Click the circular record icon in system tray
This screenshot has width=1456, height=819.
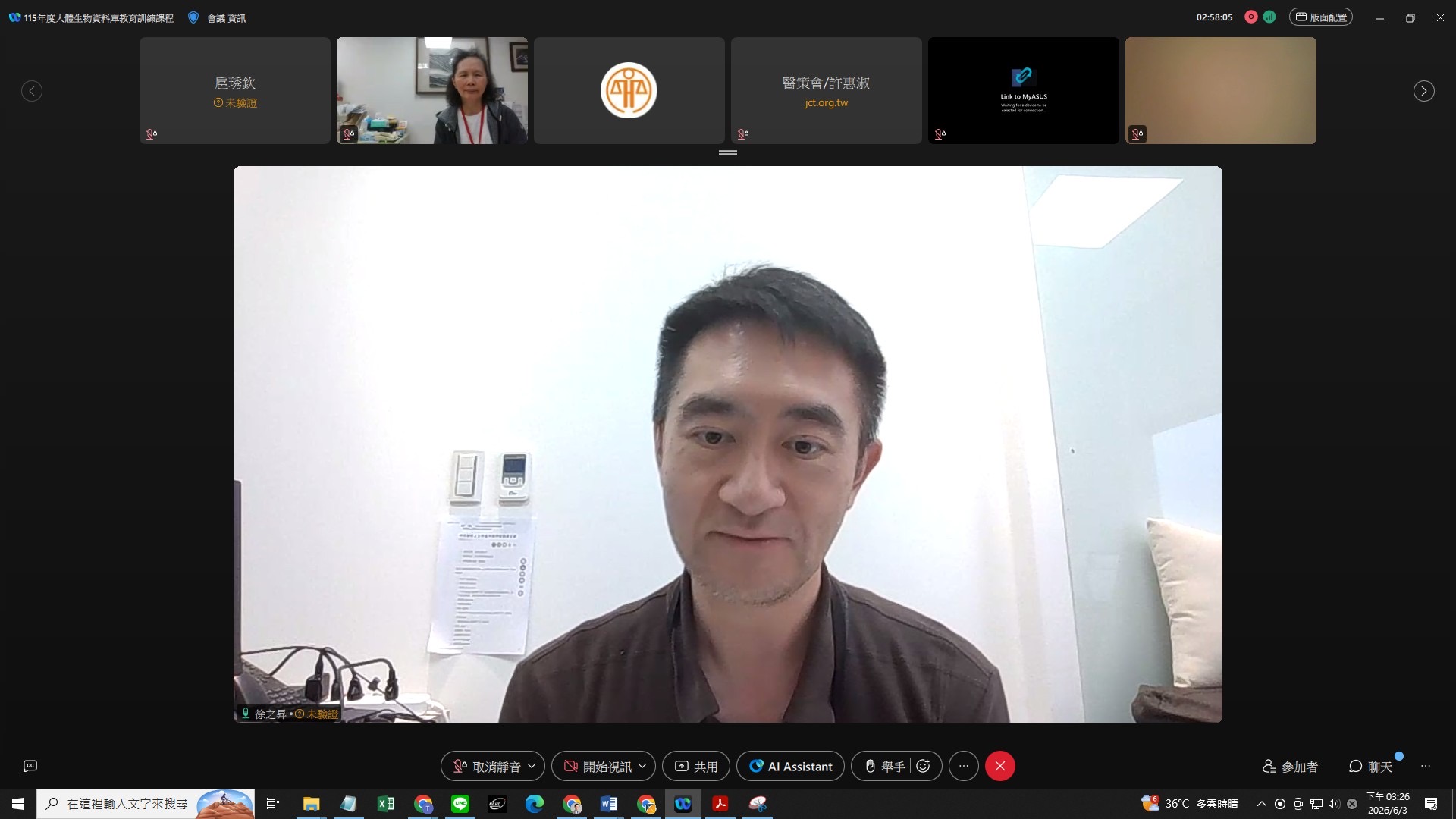point(1280,804)
